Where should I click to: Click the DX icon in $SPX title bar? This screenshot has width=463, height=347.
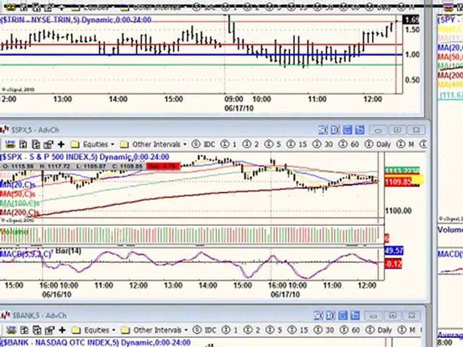tap(335, 130)
